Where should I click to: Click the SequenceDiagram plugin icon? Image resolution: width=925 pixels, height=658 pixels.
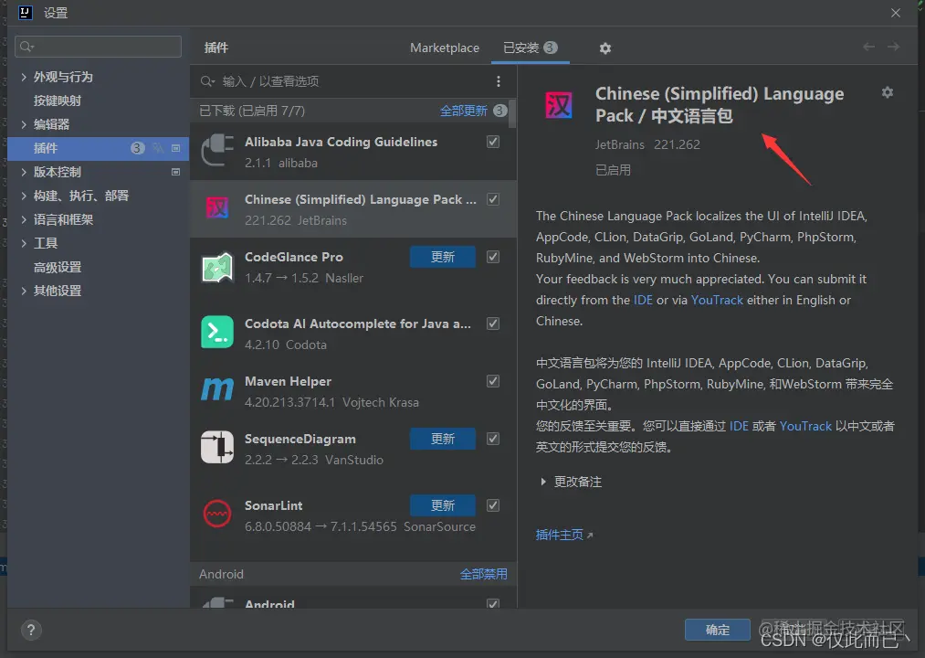(217, 447)
